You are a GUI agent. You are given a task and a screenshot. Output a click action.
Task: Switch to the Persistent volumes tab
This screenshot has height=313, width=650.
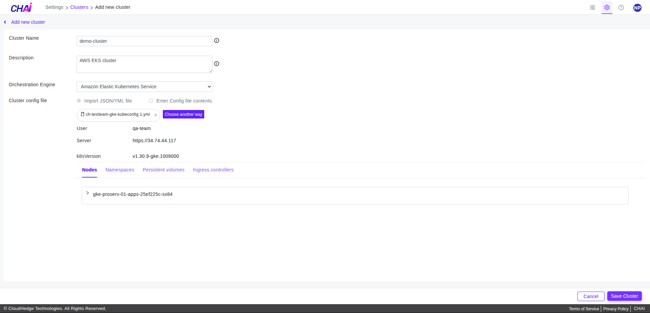pyautogui.click(x=164, y=170)
